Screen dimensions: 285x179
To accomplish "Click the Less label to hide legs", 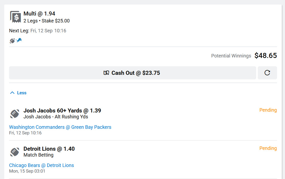I will coord(22,93).
